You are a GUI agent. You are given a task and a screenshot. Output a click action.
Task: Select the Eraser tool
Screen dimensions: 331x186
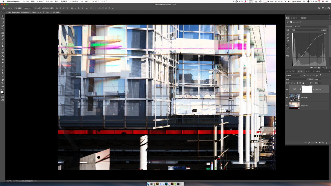point(3,53)
